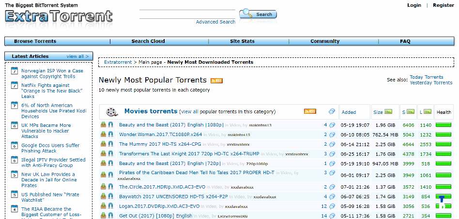Click download icon for Pirates of the Caribbean
The width and height of the screenshot is (459, 219).
click(103, 175)
